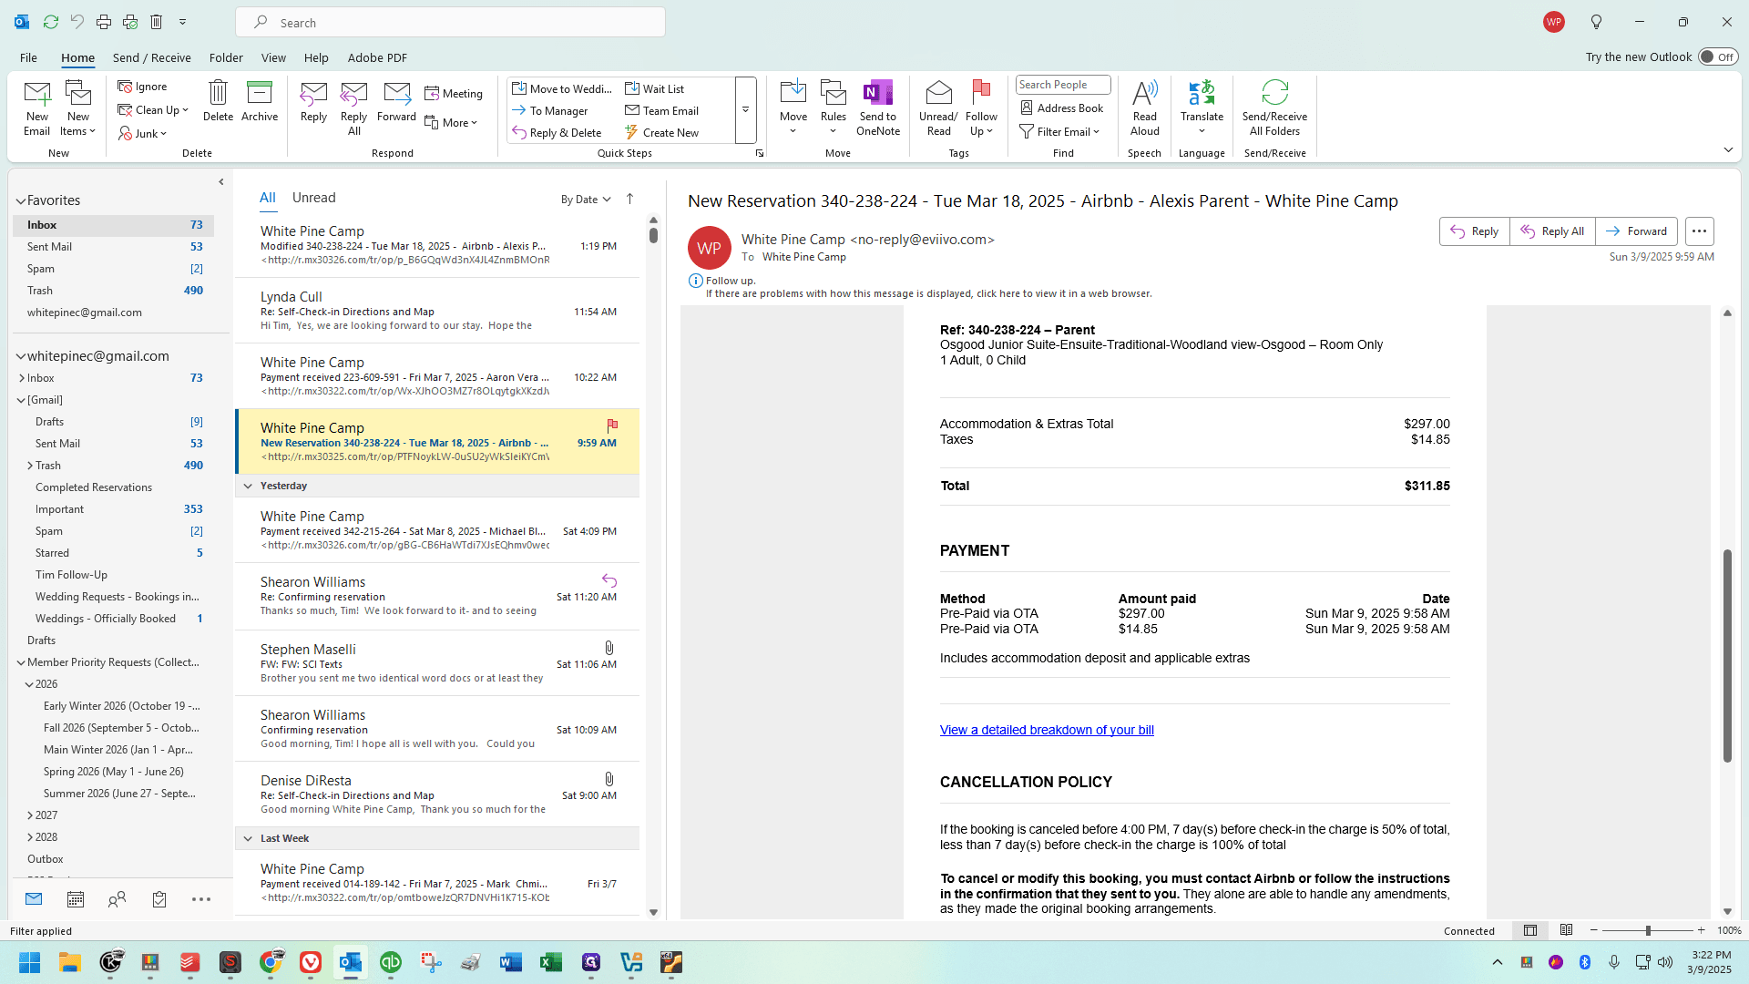Click zoom in plus button
This screenshot has height=984, width=1749.
click(x=1701, y=930)
